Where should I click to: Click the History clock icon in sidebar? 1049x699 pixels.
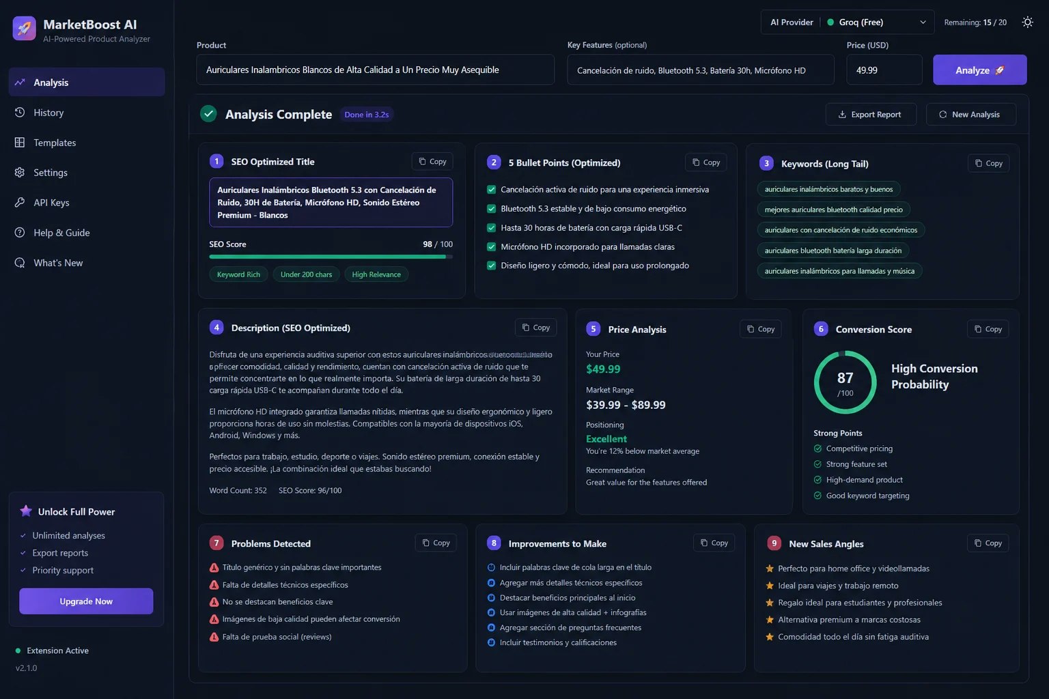(x=20, y=113)
